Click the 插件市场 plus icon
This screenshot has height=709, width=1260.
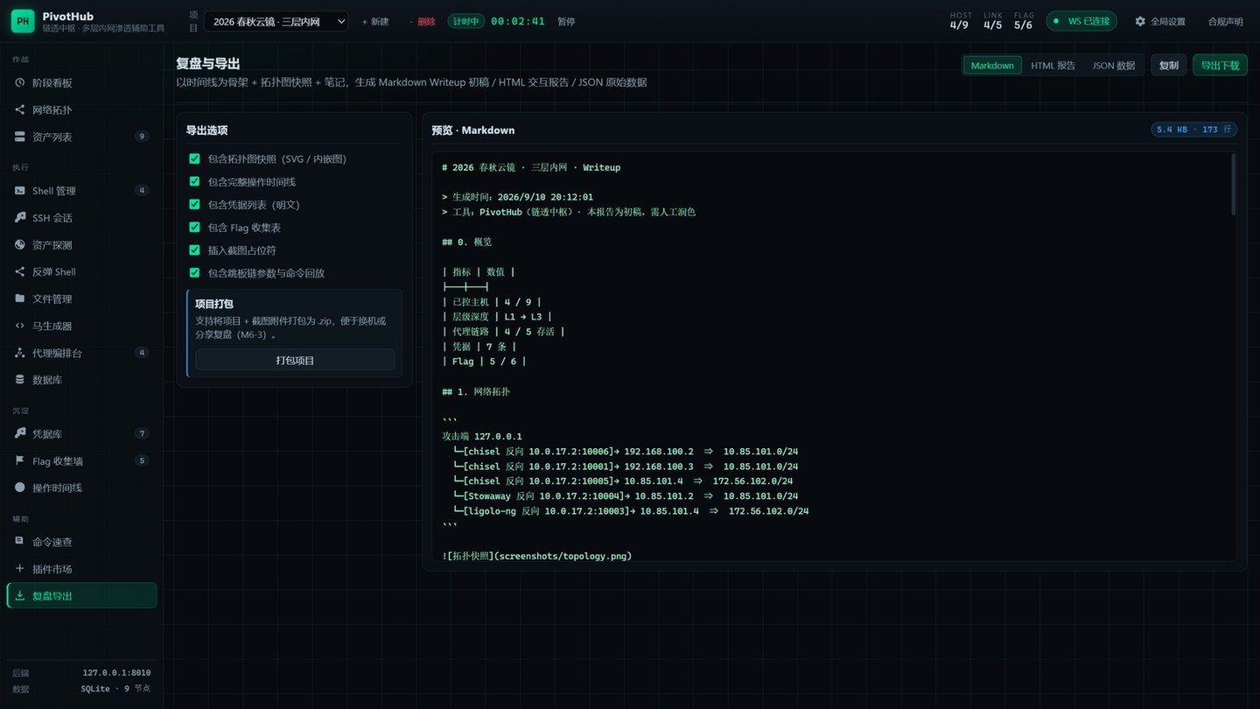click(x=20, y=569)
